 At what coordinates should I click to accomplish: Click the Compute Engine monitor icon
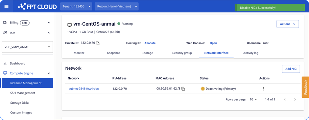pyautogui.click(x=5, y=73)
